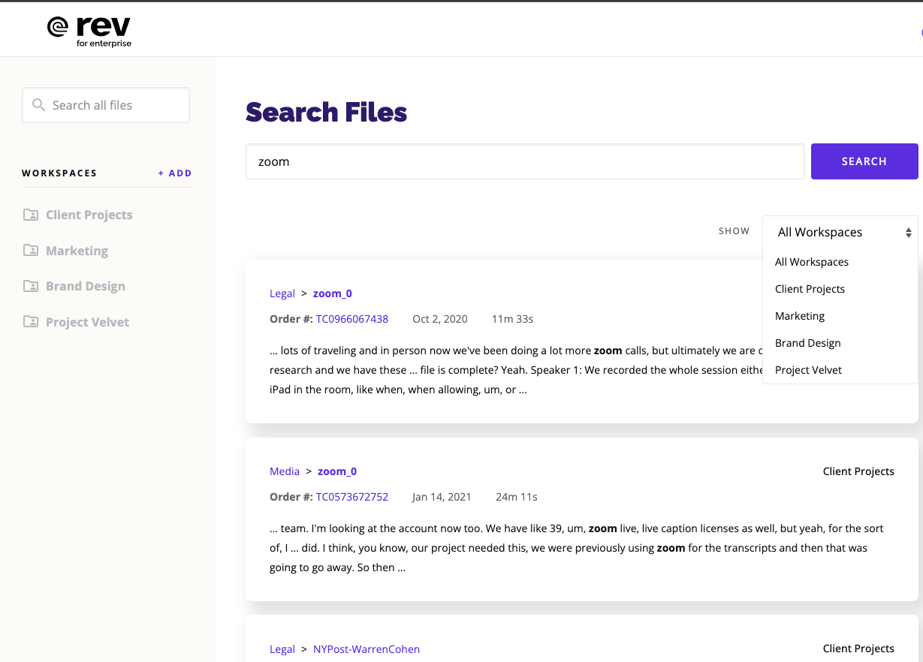Click the Oct 2, 2020 date
This screenshot has height=662, width=923.
[x=440, y=319]
